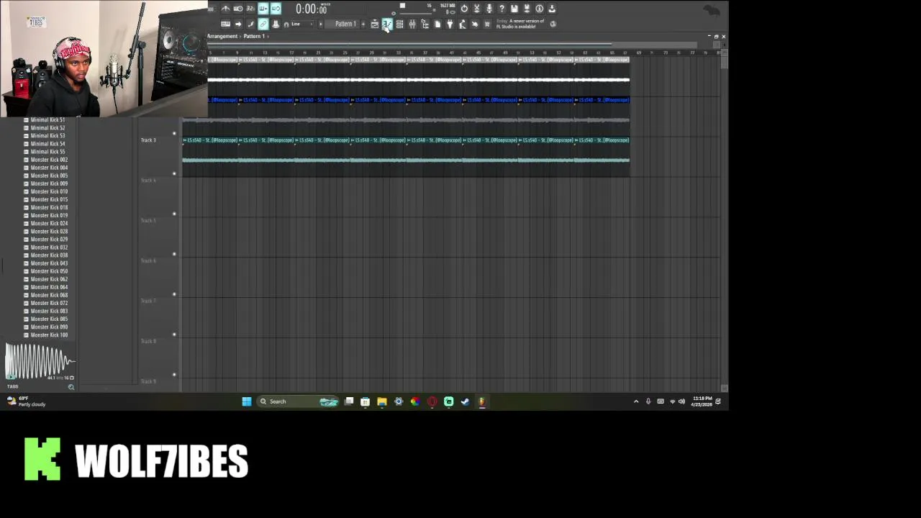Show hidden system tray icons chevron
Image resolution: width=921 pixels, height=518 pixels.
click(636, 401)
